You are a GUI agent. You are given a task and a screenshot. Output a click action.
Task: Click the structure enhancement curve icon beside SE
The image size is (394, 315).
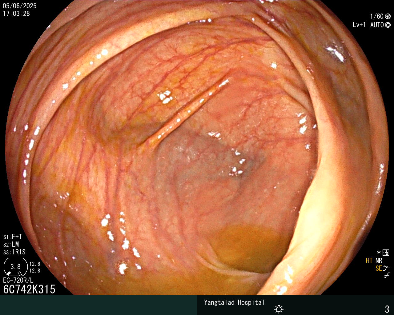[x=387, y=268]
